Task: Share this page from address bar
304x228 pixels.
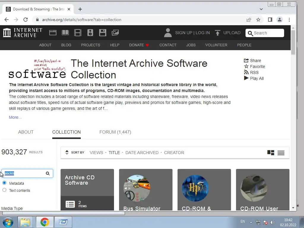Action: (x=249, y=20)
